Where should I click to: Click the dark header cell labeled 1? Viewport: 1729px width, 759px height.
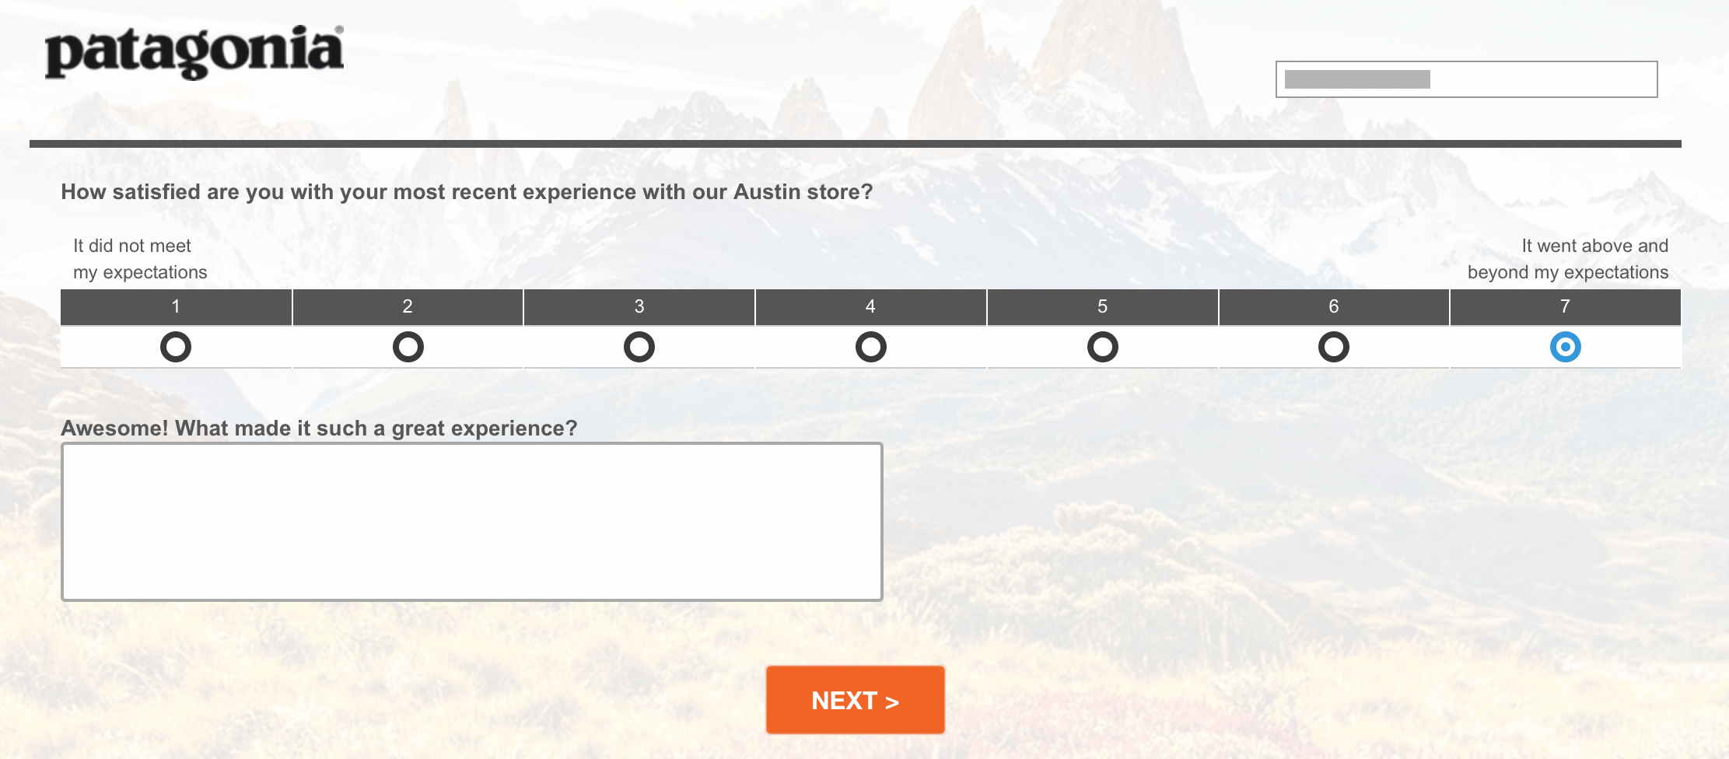(176, 306)
